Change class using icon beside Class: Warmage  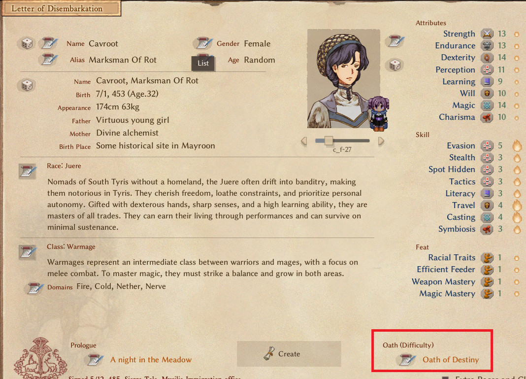click(x=28, y=252)
